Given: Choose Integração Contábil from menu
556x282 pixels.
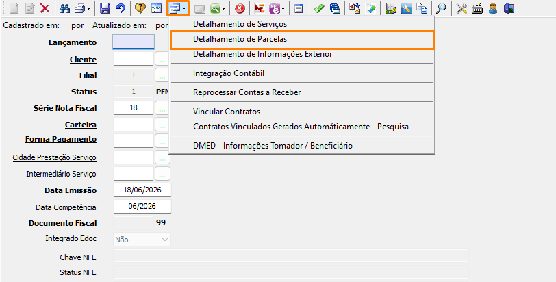Looking at the screenshot, I should [x=302, y=73].
